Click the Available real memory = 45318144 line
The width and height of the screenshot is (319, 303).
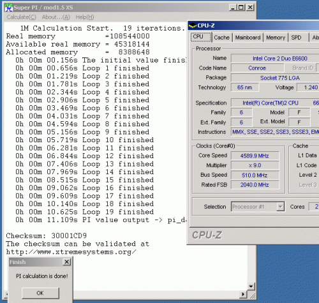coord(78,44)
